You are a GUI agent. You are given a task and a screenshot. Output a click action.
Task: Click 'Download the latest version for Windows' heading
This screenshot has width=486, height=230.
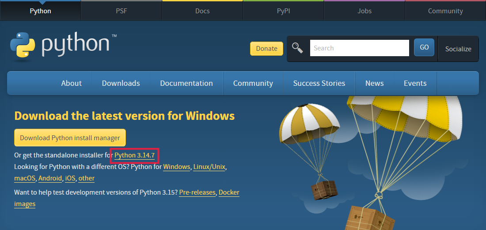[124, 116]
